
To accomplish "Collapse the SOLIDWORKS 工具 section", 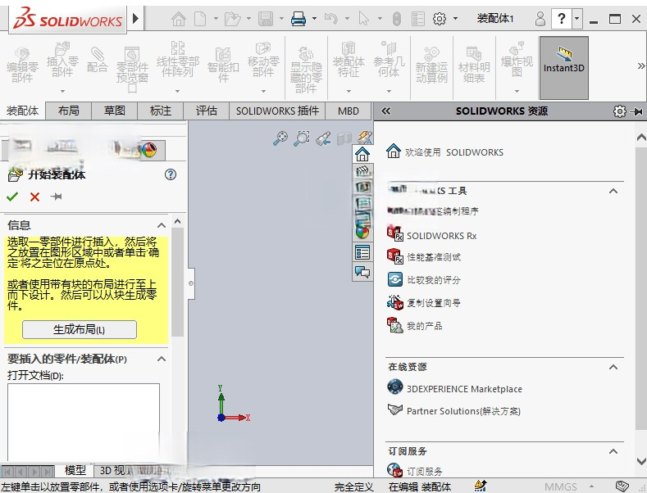I will 613,191.
